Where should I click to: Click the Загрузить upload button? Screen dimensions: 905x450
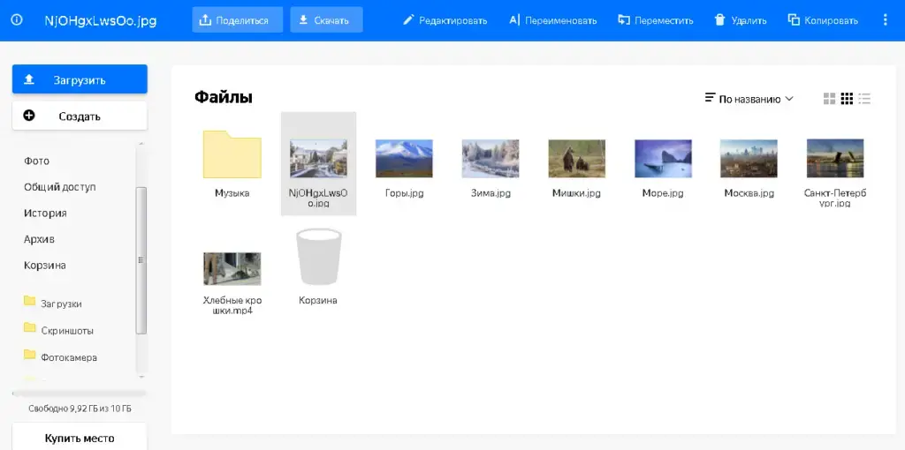[x=80, y=79]
